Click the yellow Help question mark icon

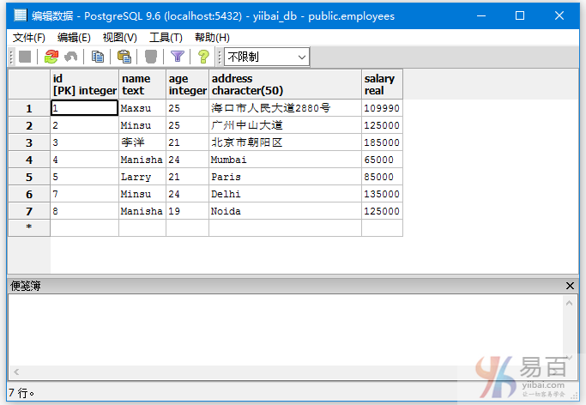[203, 57]
